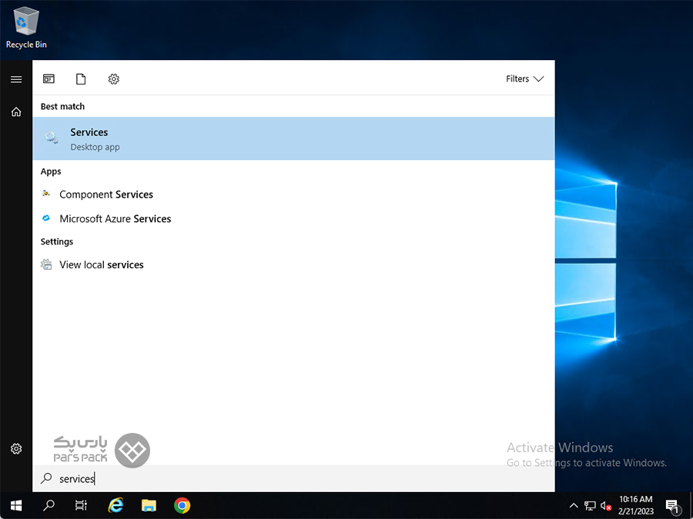Click the Microsoft Azure Services icon
This screenshot has width=693, height=519.
point(46,218)
